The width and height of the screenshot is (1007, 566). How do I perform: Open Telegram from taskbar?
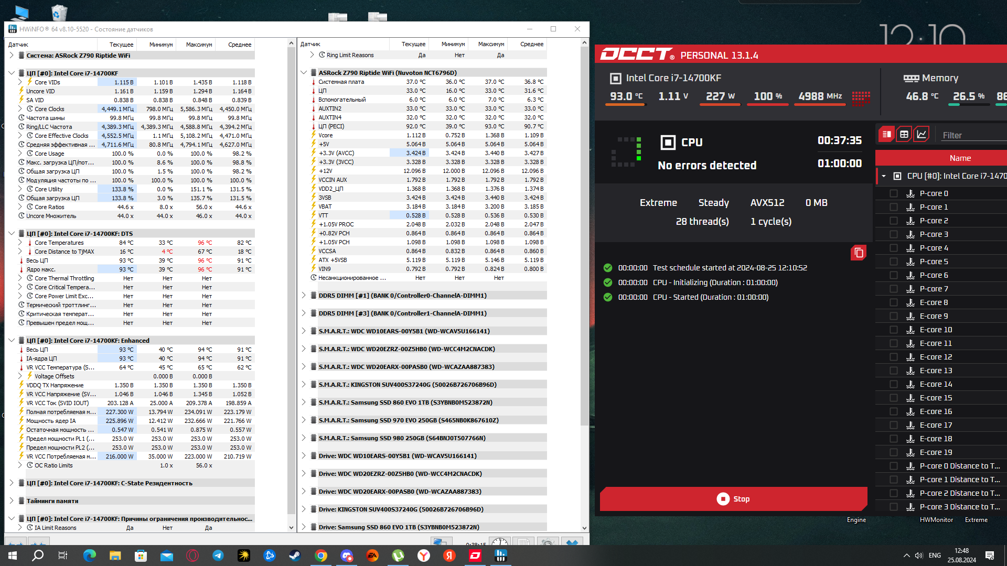coord(218,556)
